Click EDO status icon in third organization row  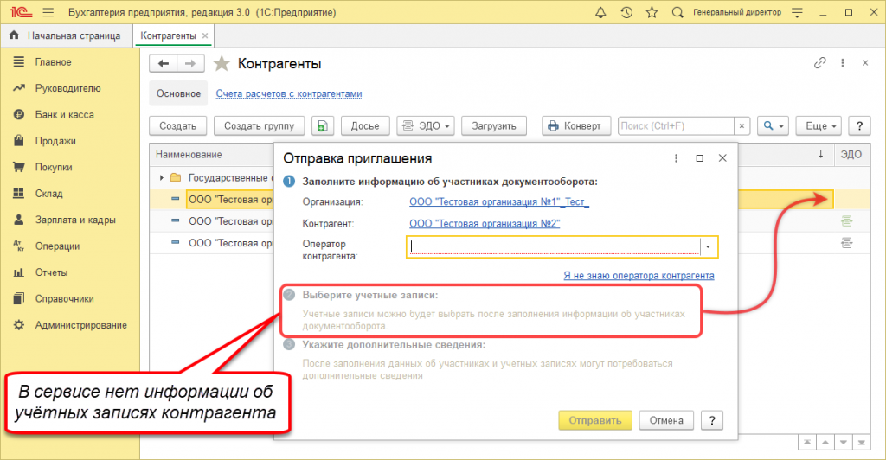click(846, 243)
